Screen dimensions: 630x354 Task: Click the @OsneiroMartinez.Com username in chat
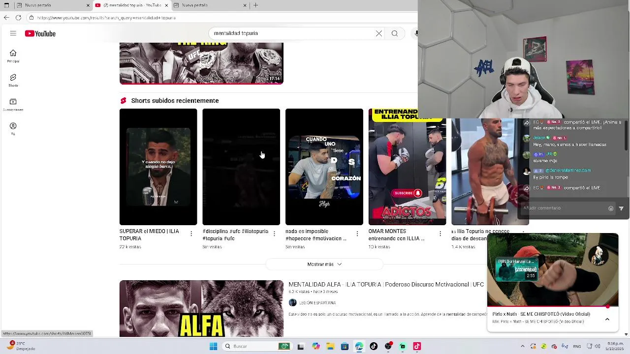point(568,171)
